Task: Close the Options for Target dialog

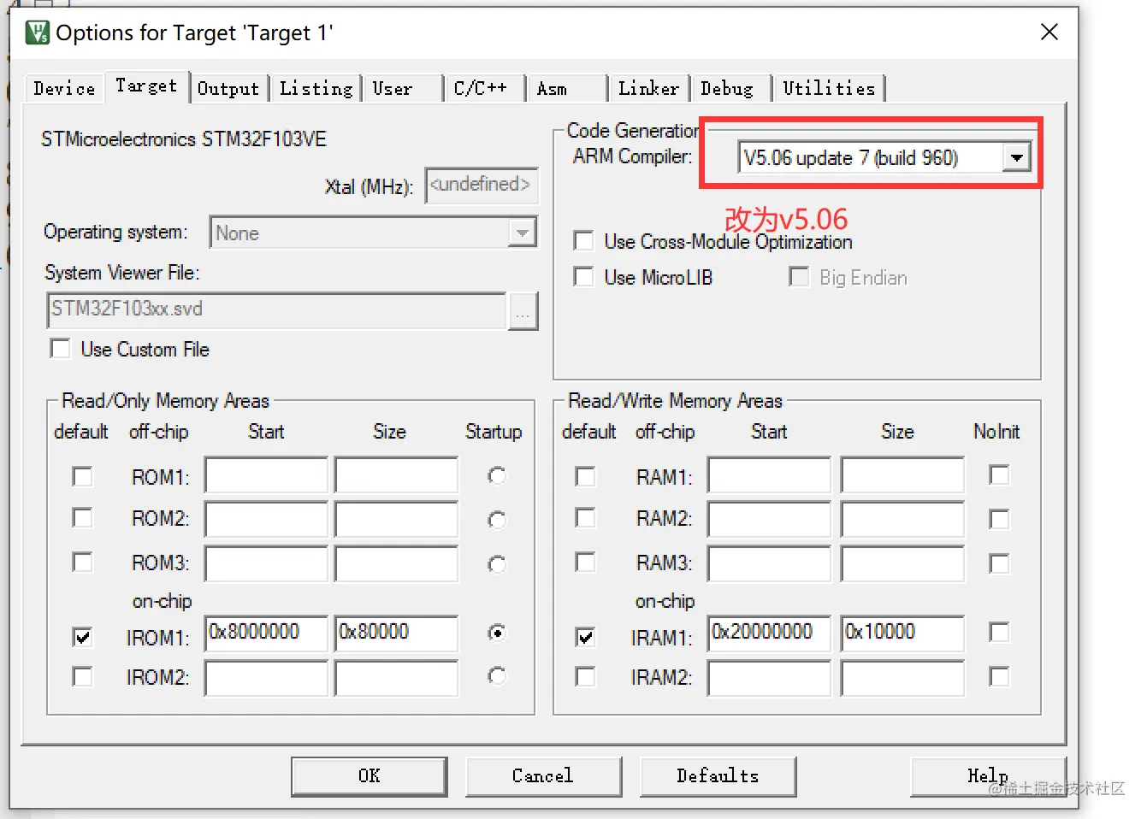Action: (1049, 32)
